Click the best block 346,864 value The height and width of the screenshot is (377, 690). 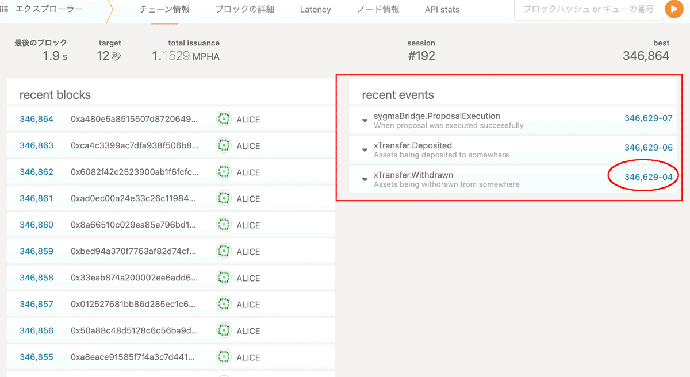[x=646, y=56]
